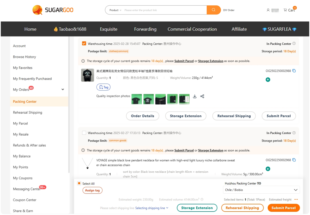The height and width of the screenshot is (215, 310).
Task: Open the first quality inspection photo thumbnail
Action: 137,99
